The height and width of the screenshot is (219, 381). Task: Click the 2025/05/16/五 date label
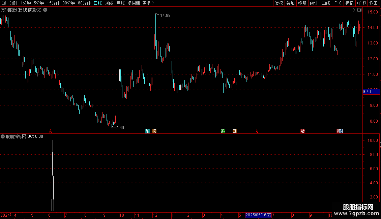coord(258,215)
